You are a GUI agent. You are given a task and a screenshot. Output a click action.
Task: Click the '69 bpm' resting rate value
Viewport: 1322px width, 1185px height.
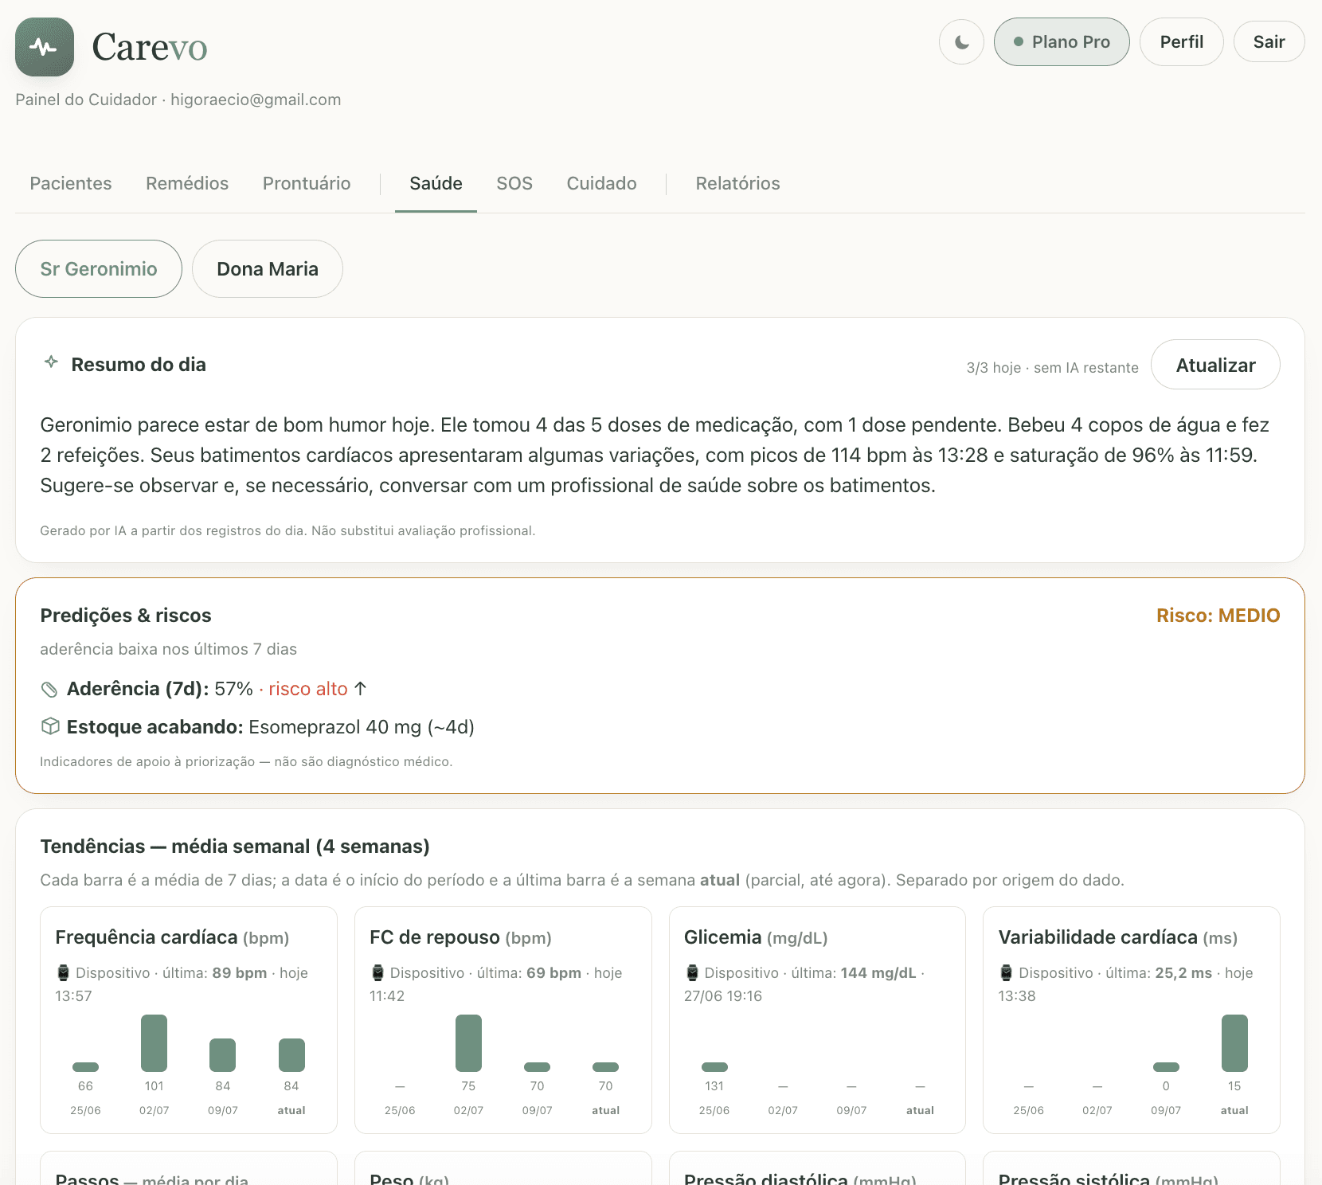(553, 973)
